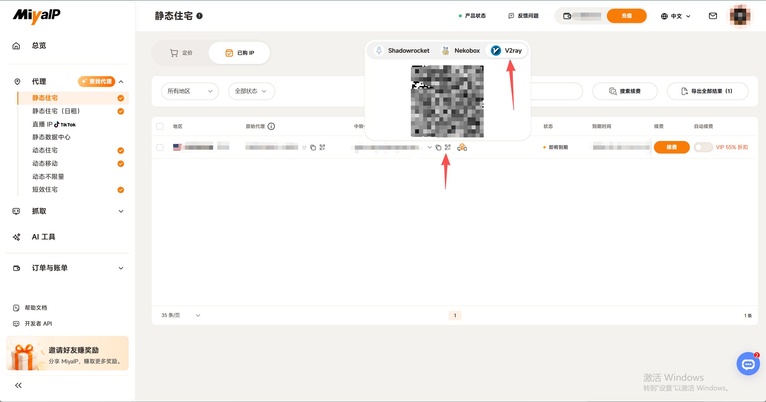Image resolution: width=766 pixels, height=402 pixels.
Task: Copy the relay proxy address
Action: click(438, 147)
